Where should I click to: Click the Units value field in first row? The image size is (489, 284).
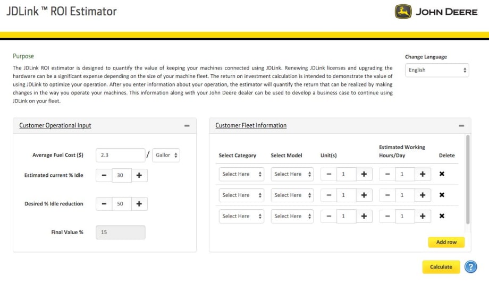(347, 174)
